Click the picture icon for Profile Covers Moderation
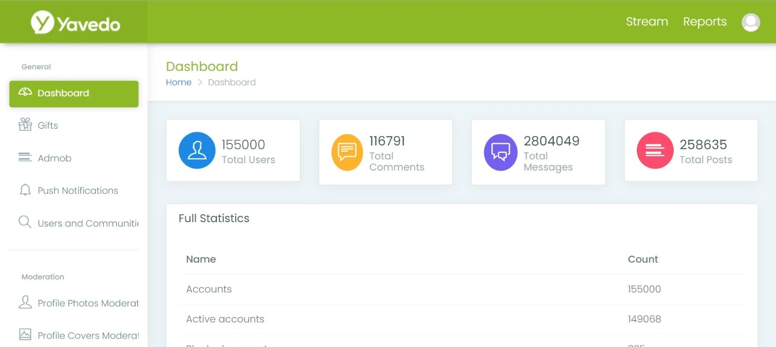Image resolution: width=776 pixels, height=347 pixels. (25, 335)
